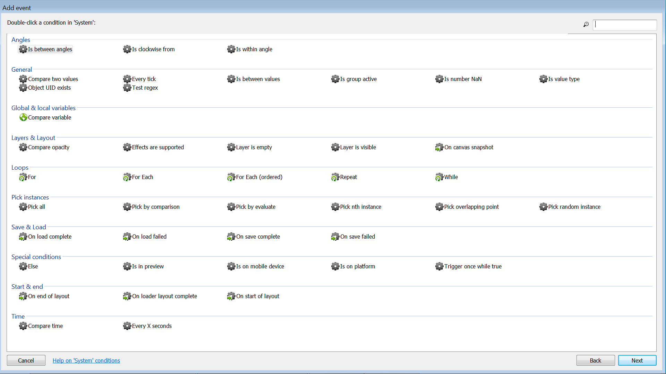Click the 'Special conditions' heading
Viewport: 666px width, 374px height.
coord(36,257)
